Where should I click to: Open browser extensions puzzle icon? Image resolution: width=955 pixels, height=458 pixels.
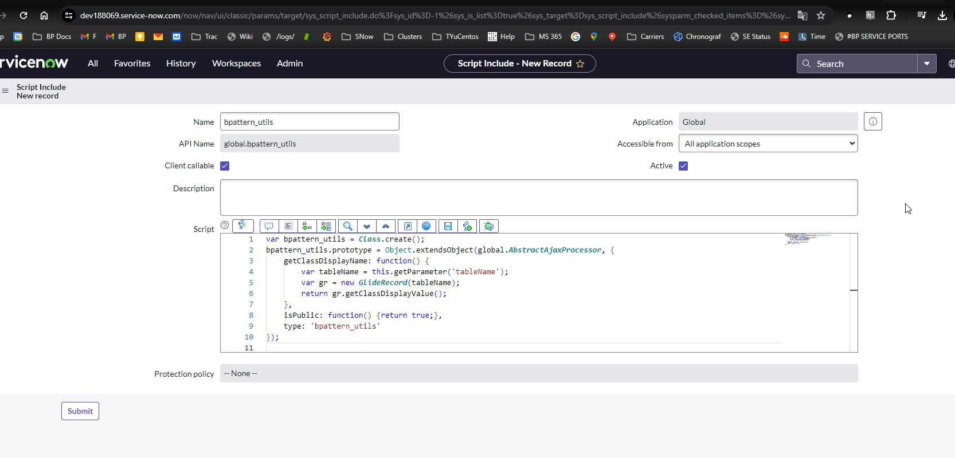(891, 15)
